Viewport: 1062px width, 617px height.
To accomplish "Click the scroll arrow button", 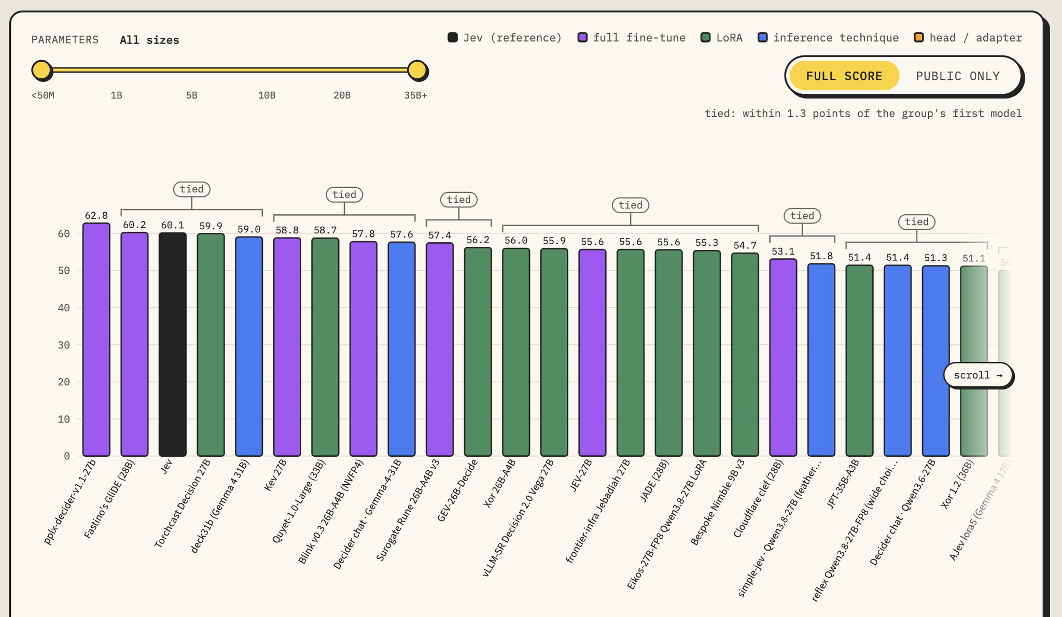I will pyautogui.click(x=978, y=375).
